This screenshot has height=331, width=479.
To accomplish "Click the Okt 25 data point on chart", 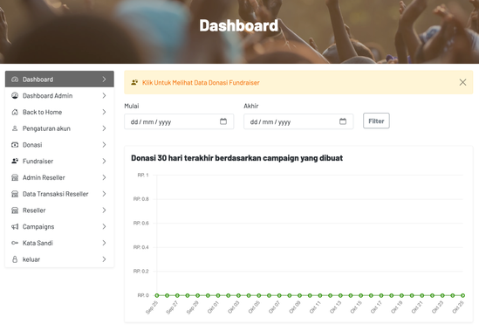I will coord(462,295).
